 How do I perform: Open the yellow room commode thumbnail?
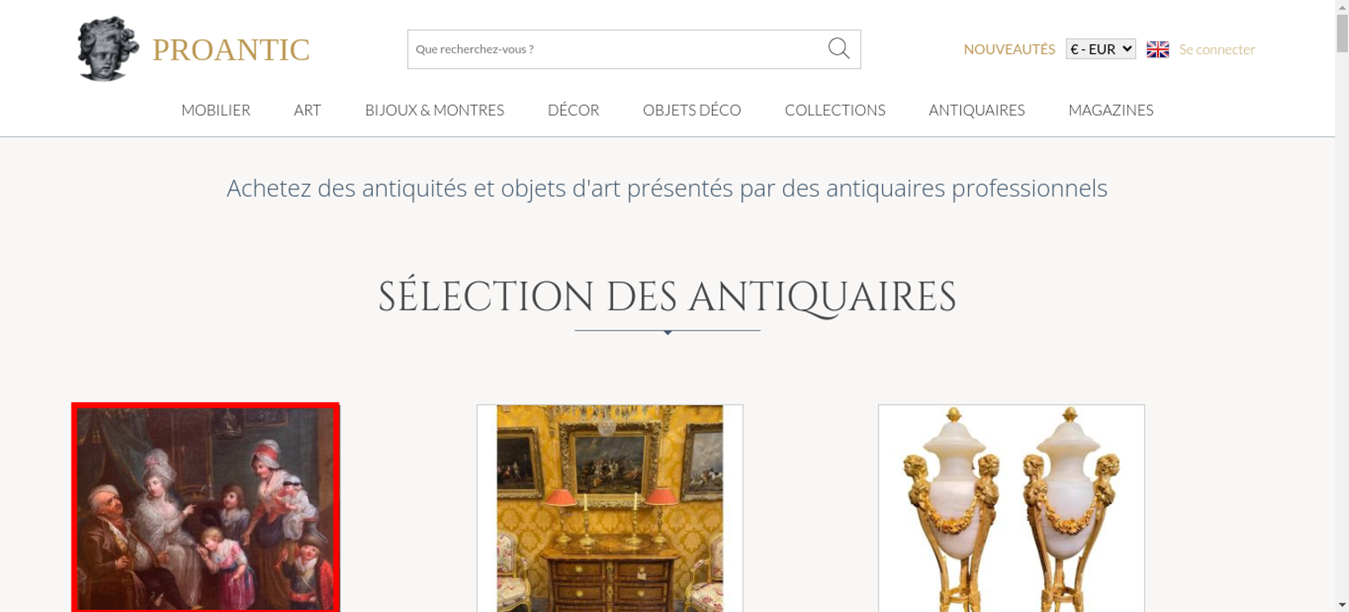610,508
